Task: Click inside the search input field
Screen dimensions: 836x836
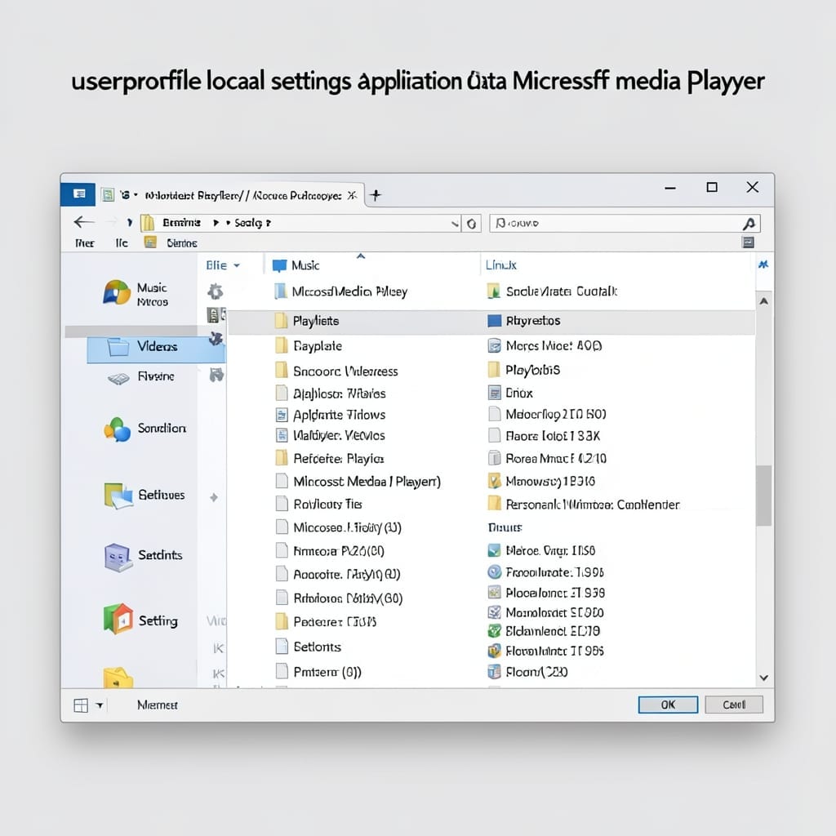Action: coord(624,224)
